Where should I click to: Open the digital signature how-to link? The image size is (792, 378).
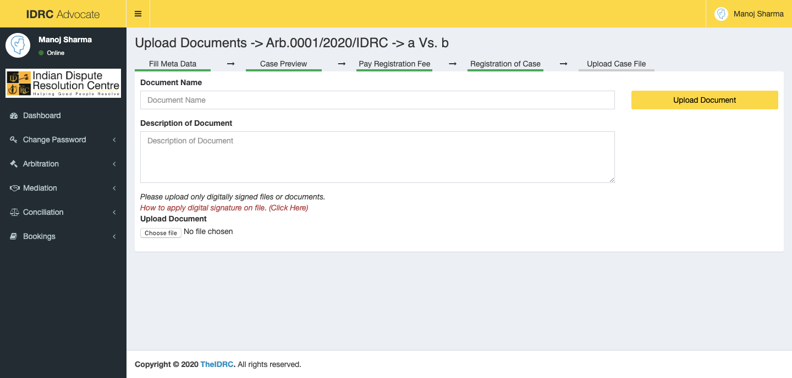click(x=224, y=208)
